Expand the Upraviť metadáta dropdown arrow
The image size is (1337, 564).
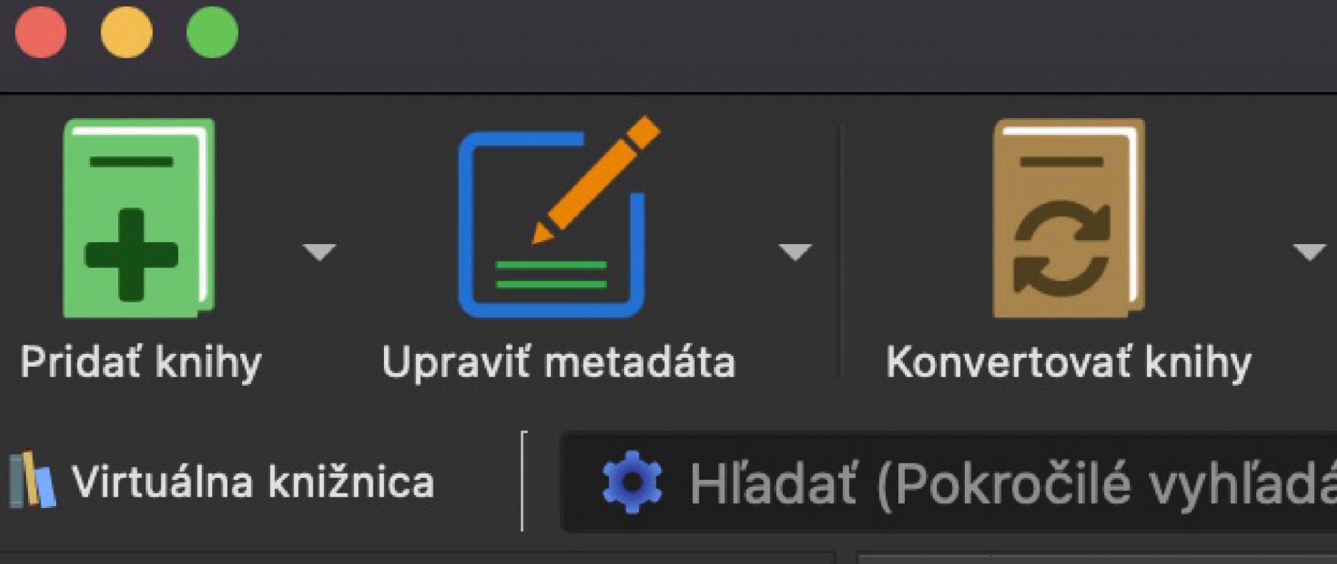pos(795,251)
